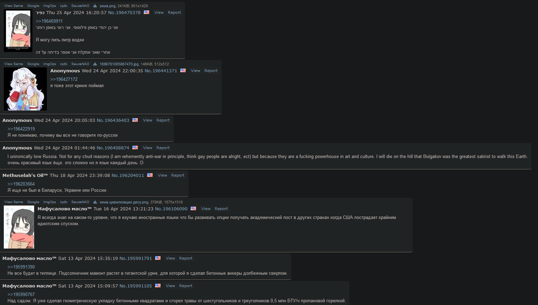Click US flag icon on post No.195991105
The image size is (538, 305).
coord(158,285)
